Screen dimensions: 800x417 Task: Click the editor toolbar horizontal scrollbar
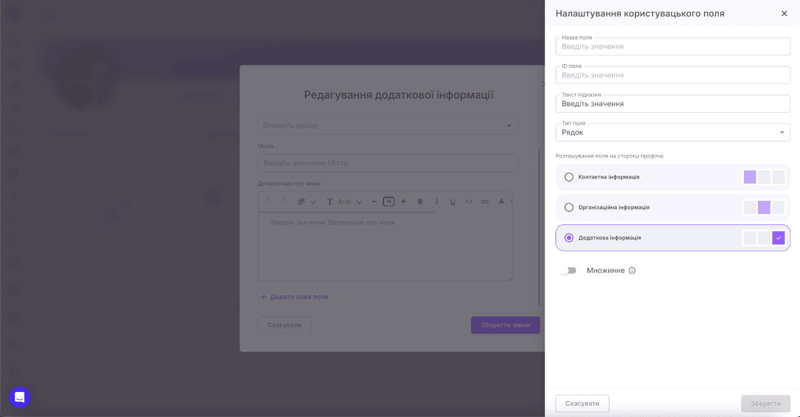coord(347,212)
